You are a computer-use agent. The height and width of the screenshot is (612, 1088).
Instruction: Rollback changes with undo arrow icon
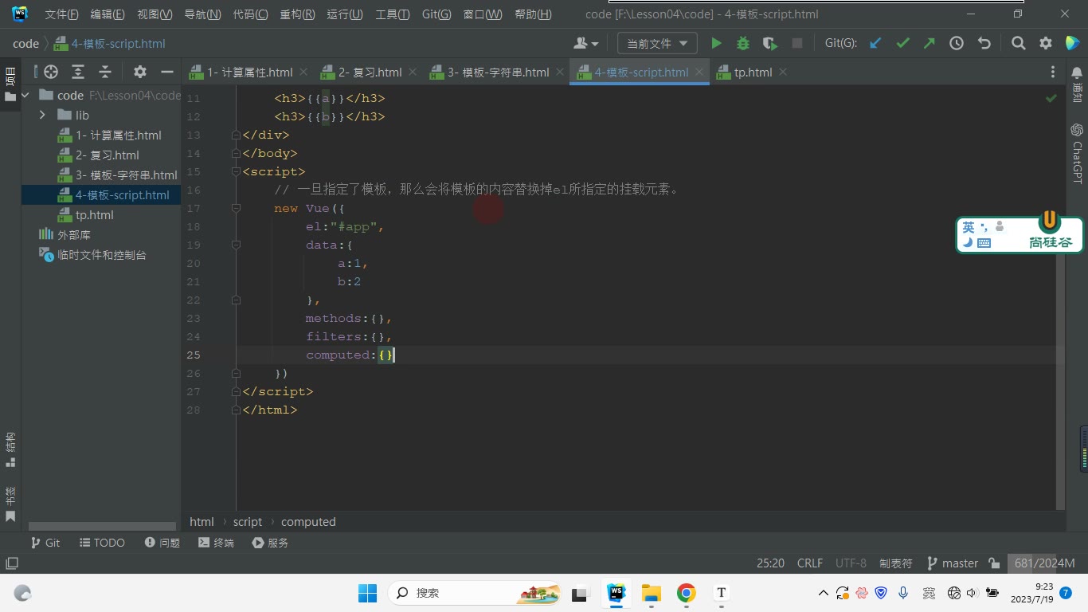(x=984, y=44)
